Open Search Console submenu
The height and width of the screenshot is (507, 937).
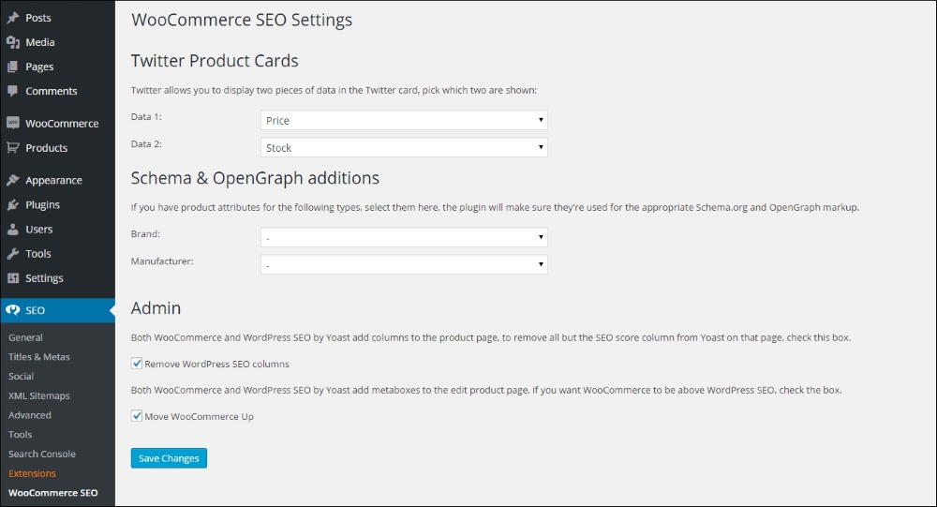42,454
